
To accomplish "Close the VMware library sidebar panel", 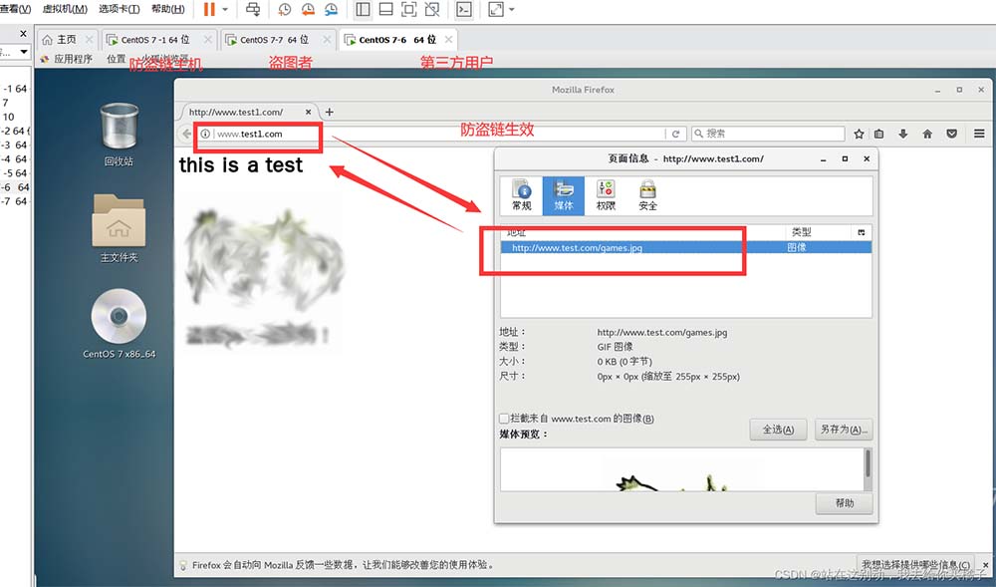I will click(x=24, y=33).
